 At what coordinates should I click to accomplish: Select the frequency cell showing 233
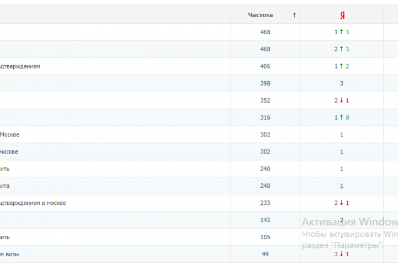click(x=265, y=203)
